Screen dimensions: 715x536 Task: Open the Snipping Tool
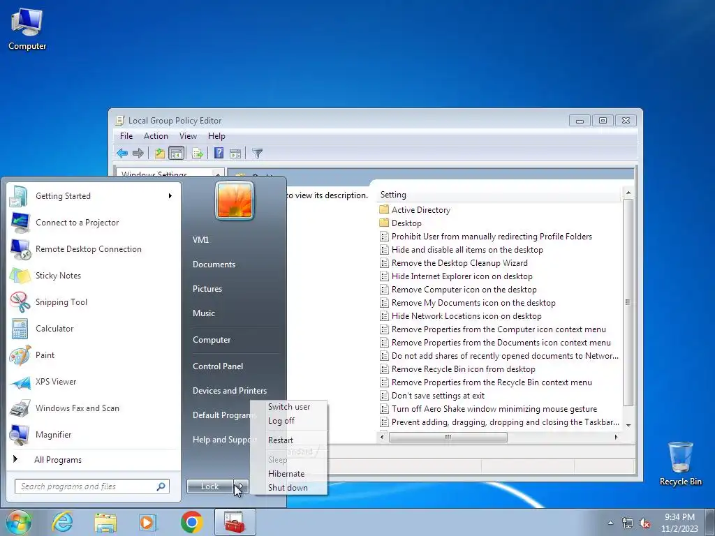coord(94,301)
